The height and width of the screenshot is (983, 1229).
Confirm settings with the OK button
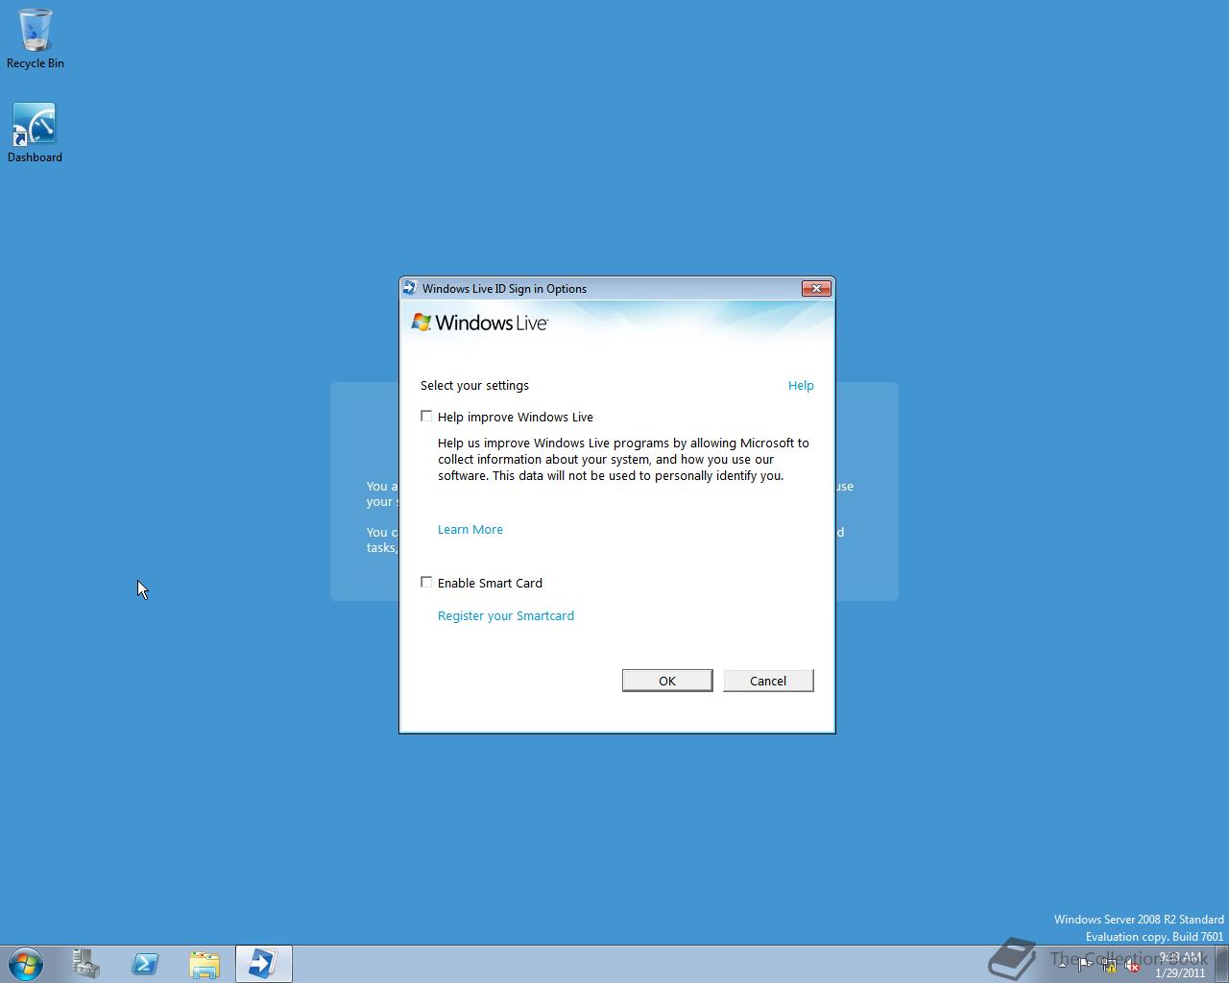[667, 681]
